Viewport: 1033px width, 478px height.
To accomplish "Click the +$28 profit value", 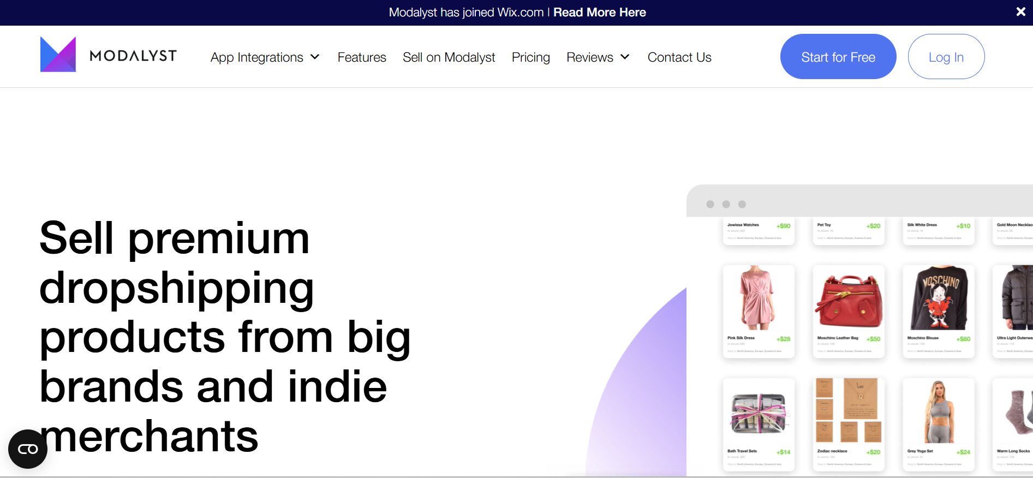I will 784,339.
